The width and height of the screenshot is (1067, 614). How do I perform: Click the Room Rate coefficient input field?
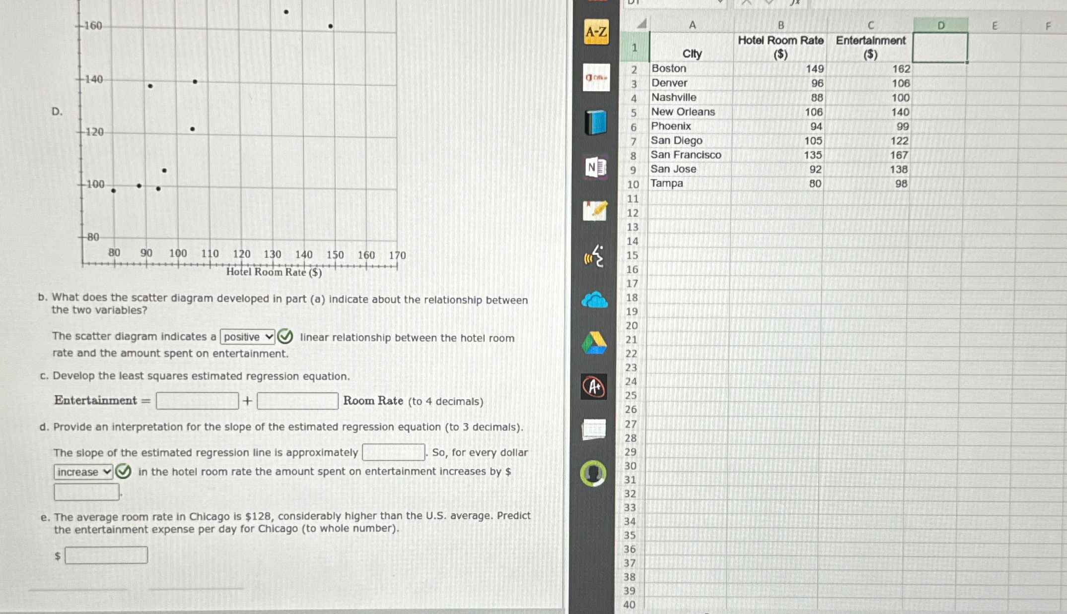coord(297,401)
